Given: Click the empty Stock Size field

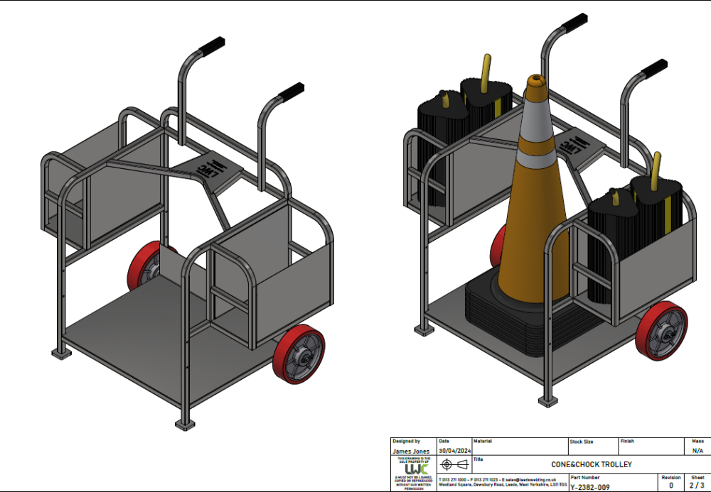Looking at the screenshot, I should (592, 450).
